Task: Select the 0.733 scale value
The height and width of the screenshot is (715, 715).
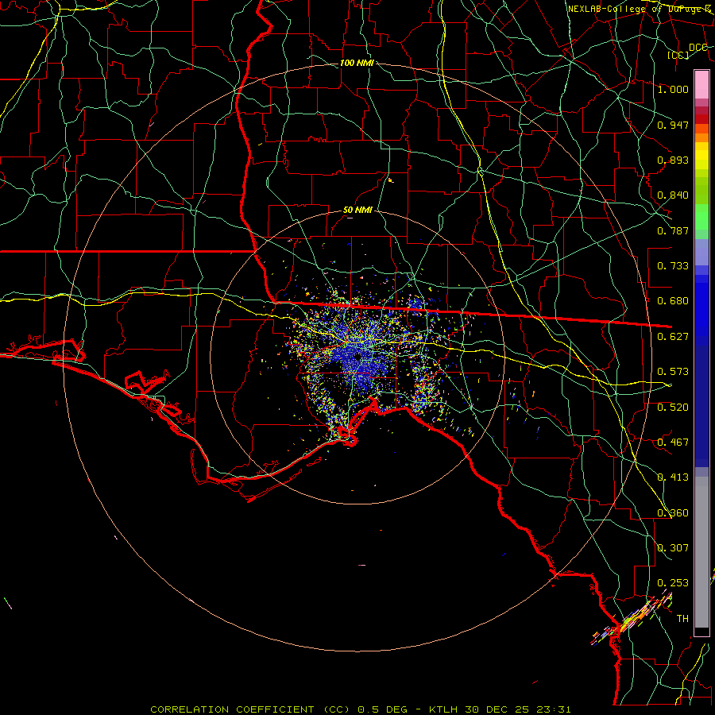Action: click(x=673, y=265)
